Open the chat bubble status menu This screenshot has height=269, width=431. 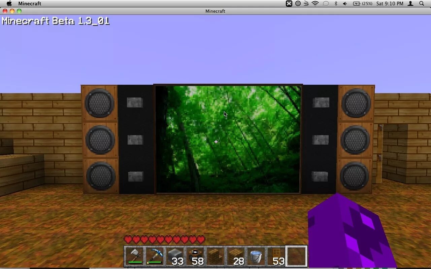[326, 3]
